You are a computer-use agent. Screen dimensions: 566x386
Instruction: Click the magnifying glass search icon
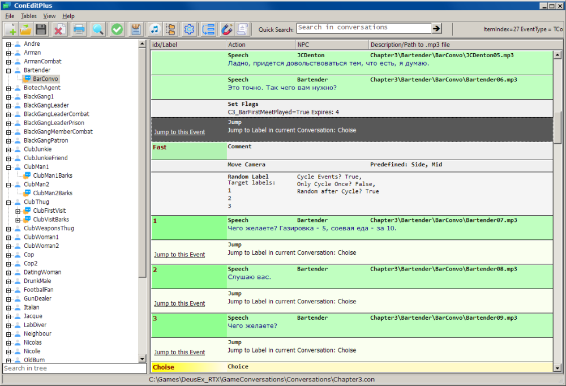(x=98, y=29)
